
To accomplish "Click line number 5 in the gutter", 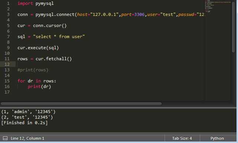I will click(x=9, y=25).
